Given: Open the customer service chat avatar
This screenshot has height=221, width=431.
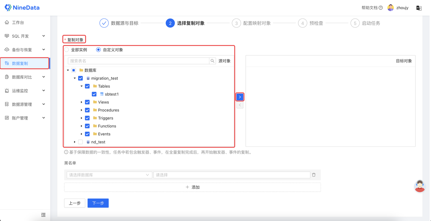Looking at the screenshot, I should click(420, 186).
